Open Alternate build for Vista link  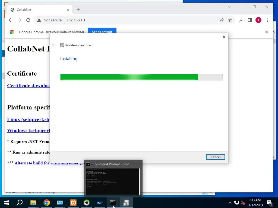(49, 163)
